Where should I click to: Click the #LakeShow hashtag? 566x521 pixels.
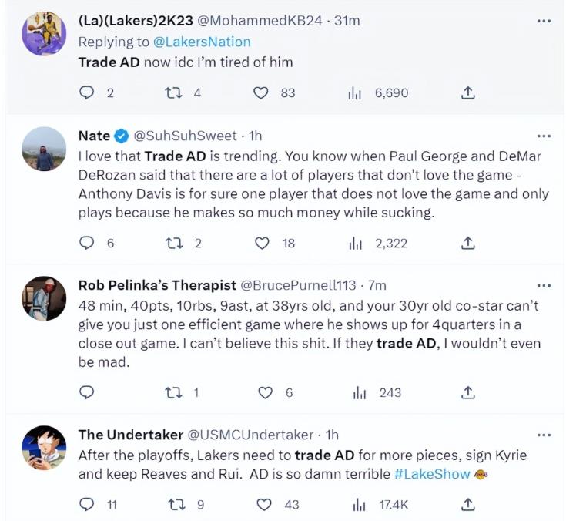coord(431,474)
